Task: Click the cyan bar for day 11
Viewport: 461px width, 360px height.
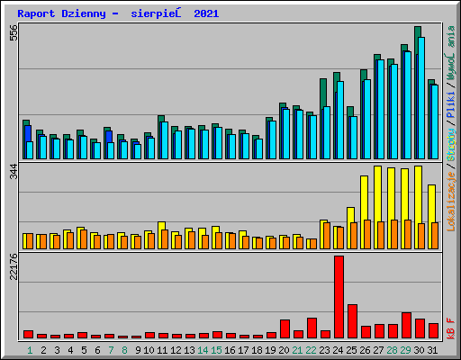Action: click(x=165, y=140)
